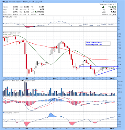Click the icon before the CCI(14) label
This screenshot has height=130, width=125.
point(4,113)
